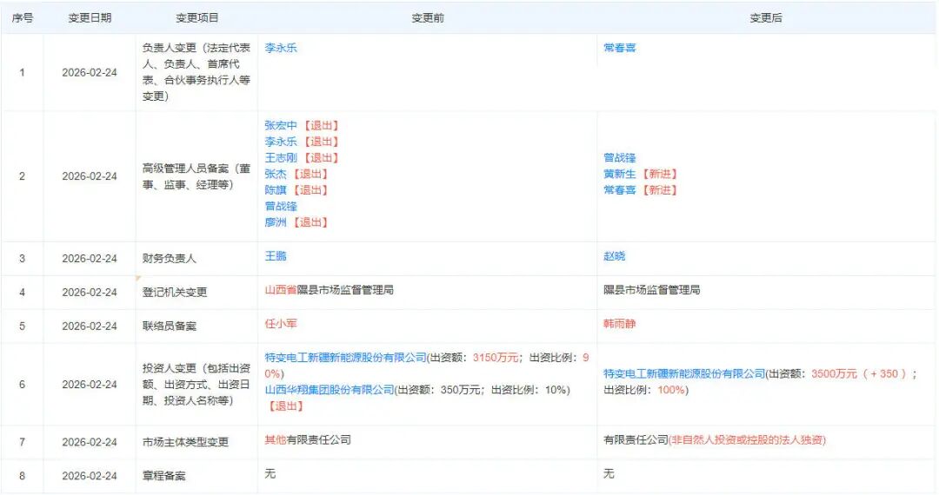Open 赵晓 link in 财务负责人 row

point(614,256)
